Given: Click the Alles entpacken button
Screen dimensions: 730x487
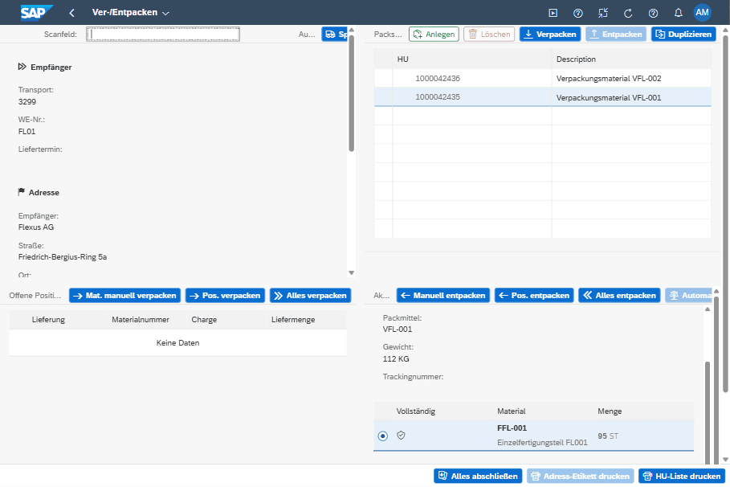Looking at the screenshot, I should (619, 296).
